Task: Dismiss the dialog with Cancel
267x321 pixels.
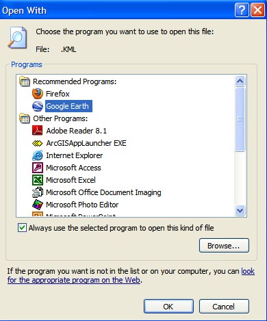Action: (x=224, y=307)
